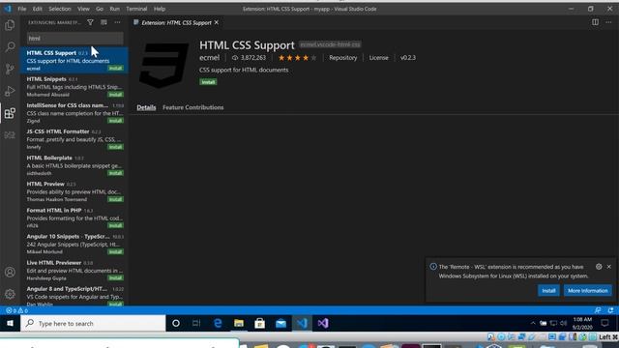The height and width of the screenshot is (348, 619).
Task: Open the View menu
Action: pos(83,9)
